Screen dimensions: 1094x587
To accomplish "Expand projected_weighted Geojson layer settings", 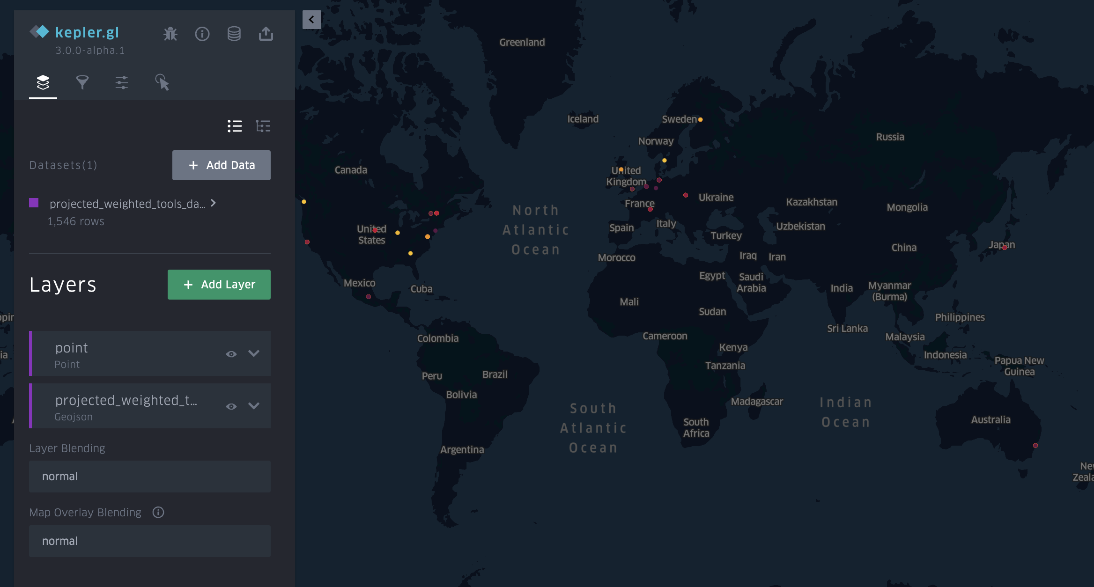I will pyautogui.click(x=254, y=406).
